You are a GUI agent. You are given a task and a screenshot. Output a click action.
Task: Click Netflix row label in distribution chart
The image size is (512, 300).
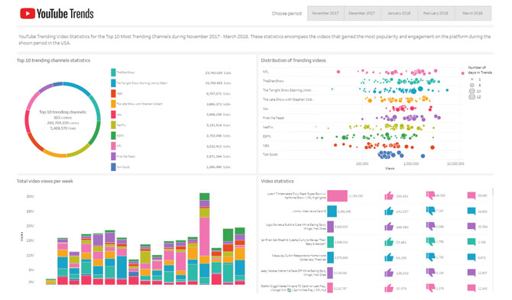(x=267, y=127)
